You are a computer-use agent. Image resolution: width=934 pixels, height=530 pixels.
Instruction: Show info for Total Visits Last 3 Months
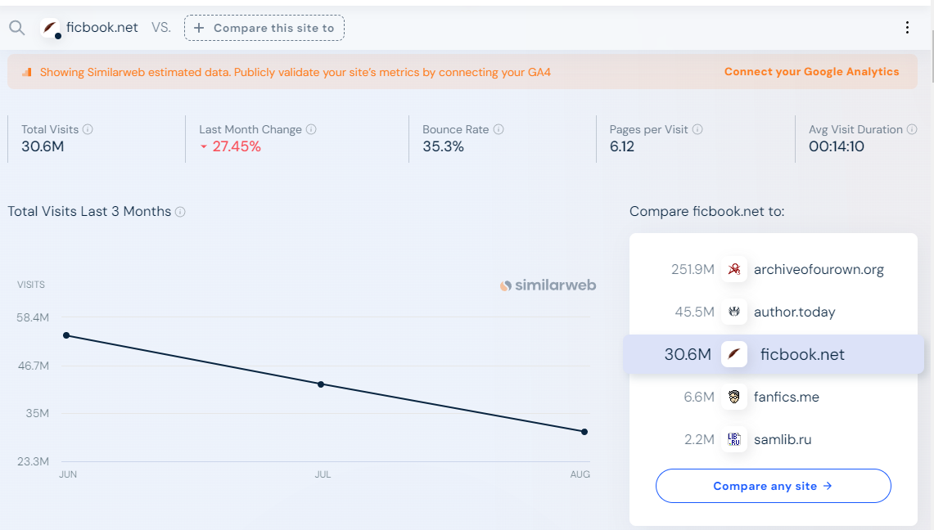(180, 212)
